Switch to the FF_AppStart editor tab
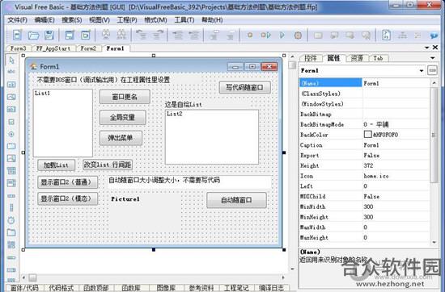 coord(53,48)
